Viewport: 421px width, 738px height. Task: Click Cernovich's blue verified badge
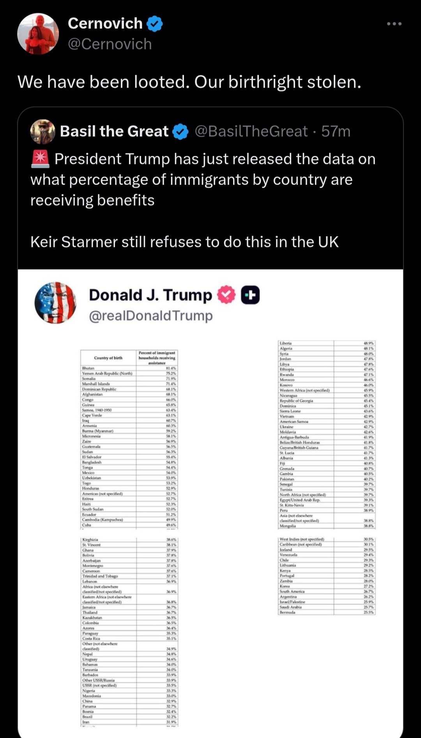point(155,24)
